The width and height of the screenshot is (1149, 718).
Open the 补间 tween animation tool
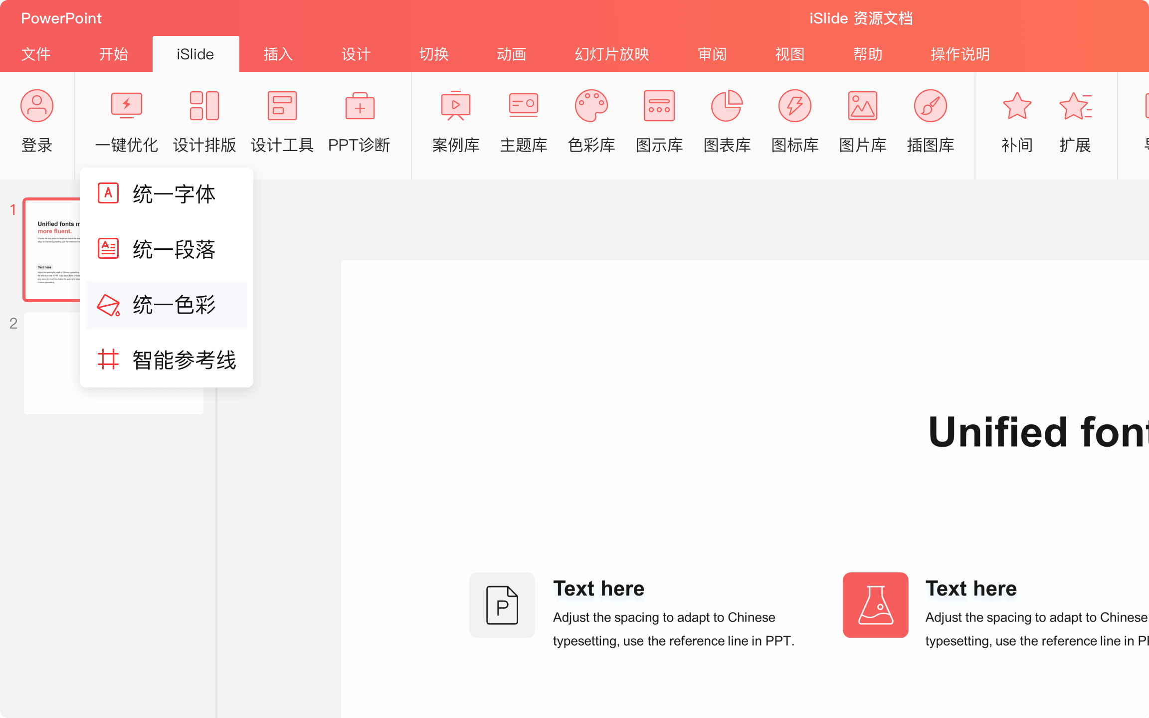1017,122
